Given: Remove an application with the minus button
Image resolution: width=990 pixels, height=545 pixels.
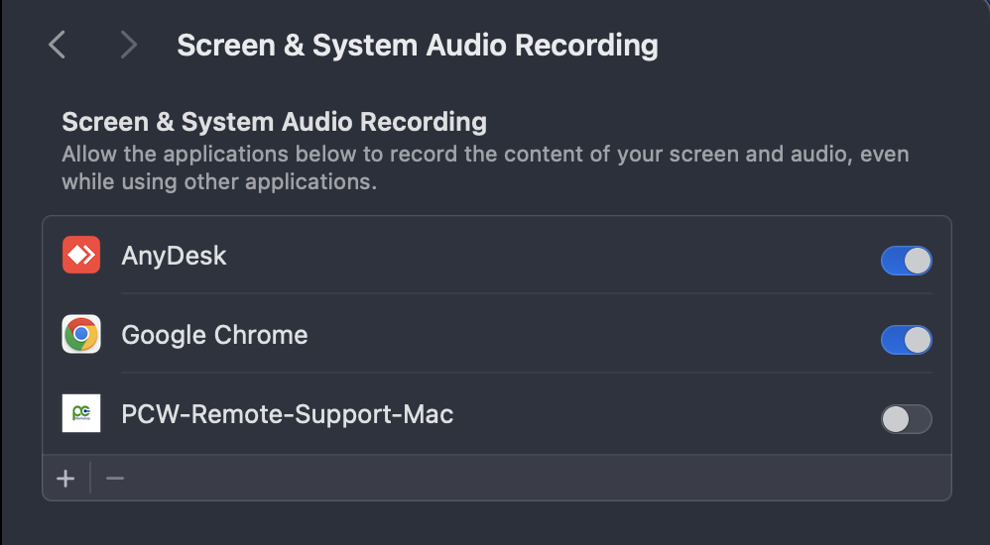Looking at the screenshot, I should (x=115, y=479).
